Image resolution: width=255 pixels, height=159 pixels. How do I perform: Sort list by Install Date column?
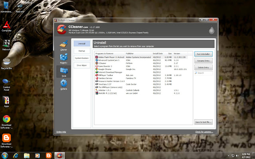pos(158,54)
